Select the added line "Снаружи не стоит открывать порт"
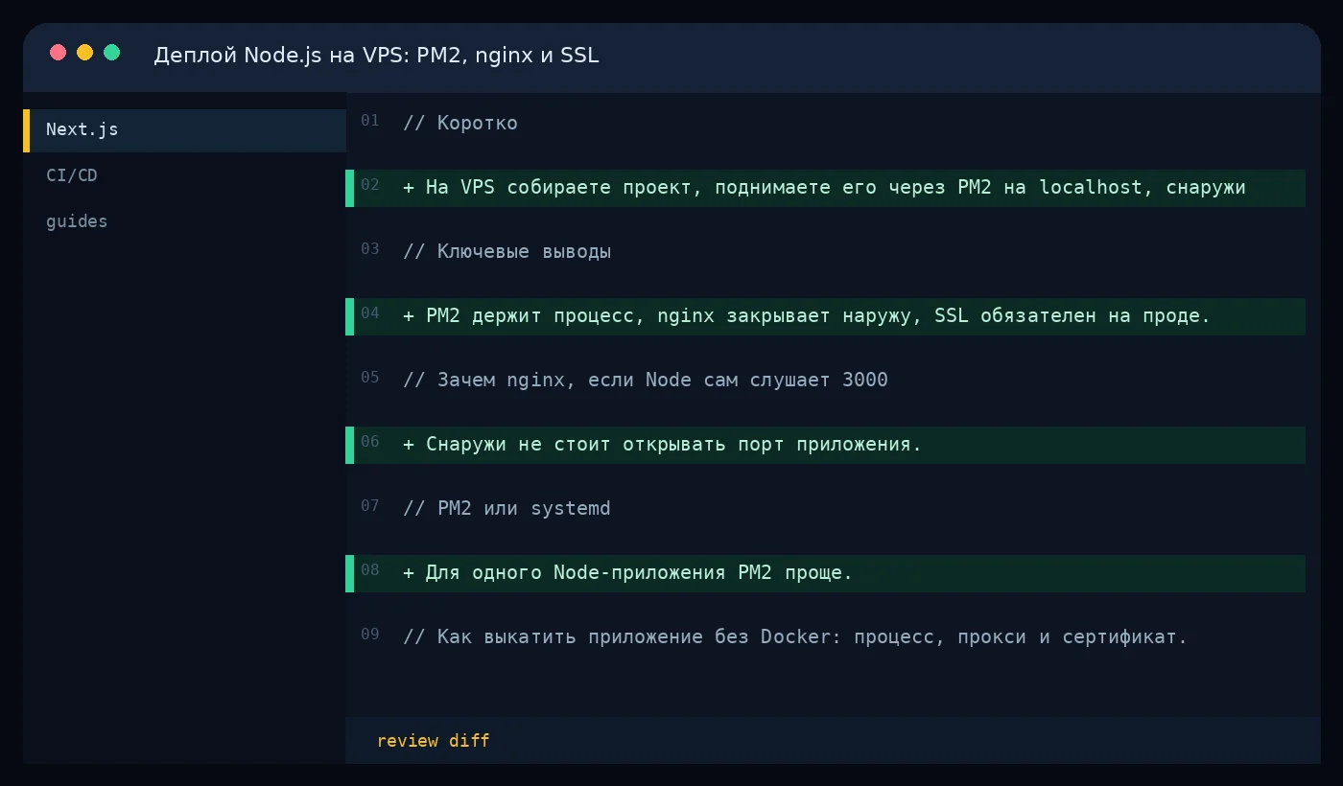This screenshot has width=1343, height=786. click(x=825, y=445)
